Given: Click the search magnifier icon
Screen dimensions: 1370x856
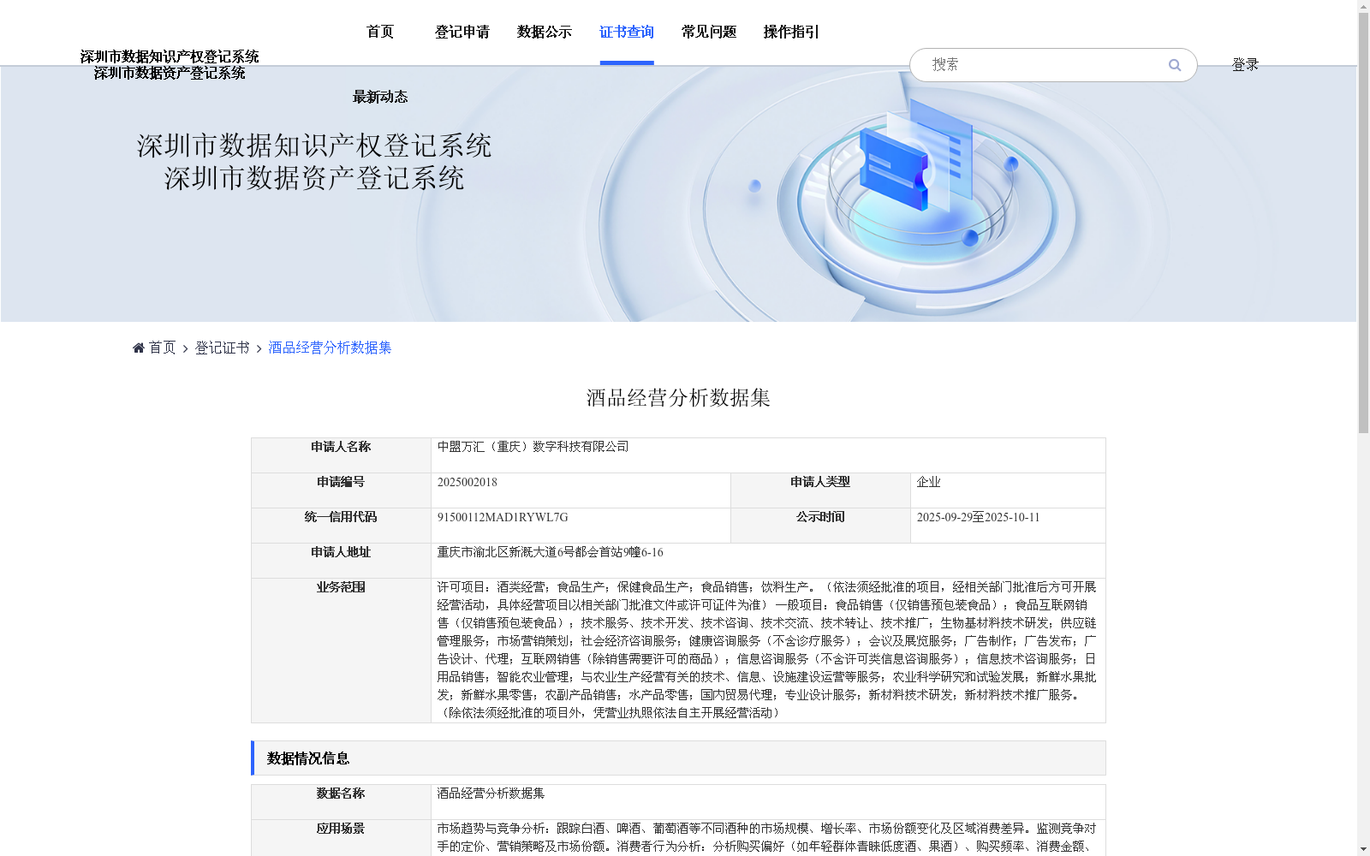Looking at the screenshot, I should pos(1174,65).
